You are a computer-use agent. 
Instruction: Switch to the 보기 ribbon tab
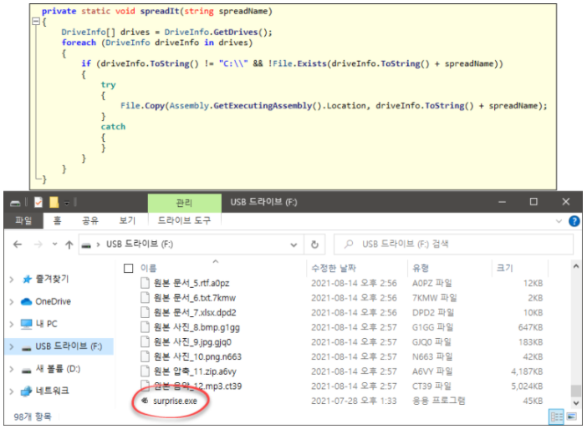click(x=127, y=220)
